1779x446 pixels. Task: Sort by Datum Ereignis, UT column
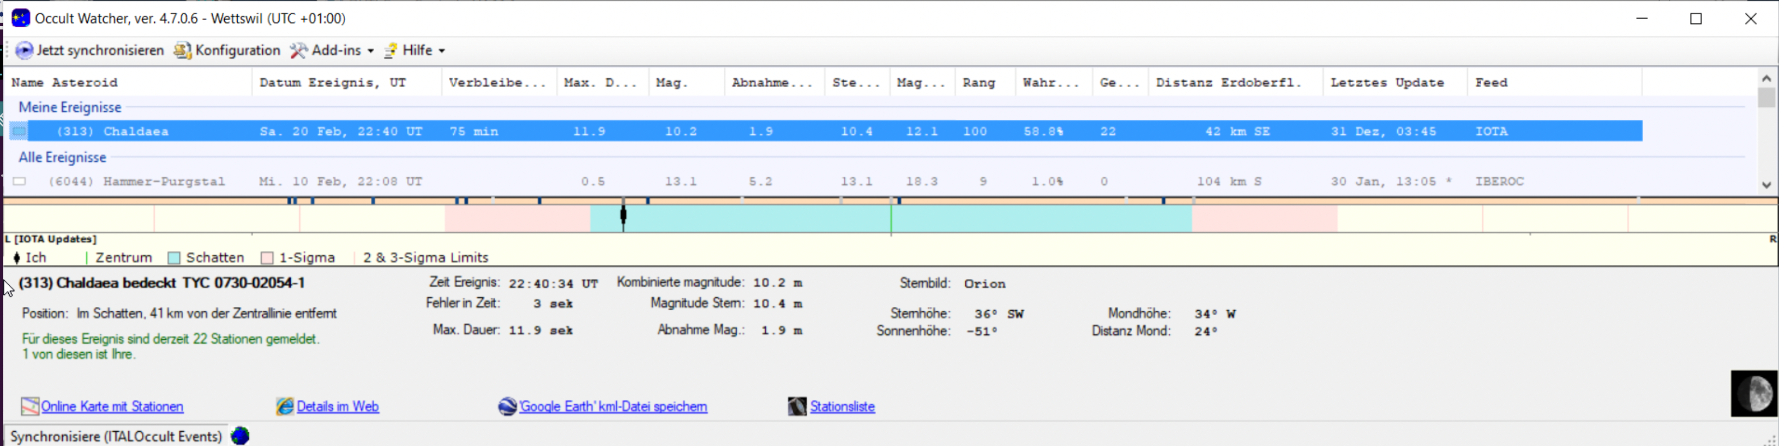click(333, 83)
